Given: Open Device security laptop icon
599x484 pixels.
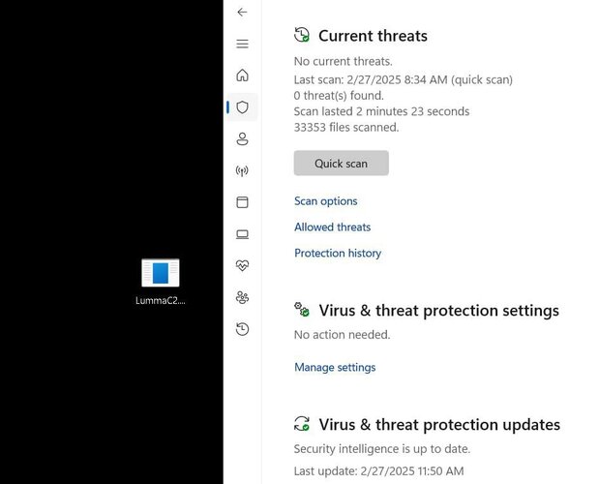Looking at the screenshot, I should coord(242,234).
